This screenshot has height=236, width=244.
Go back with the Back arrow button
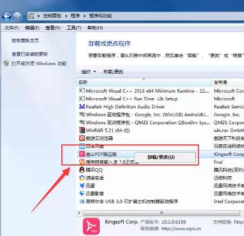tap(7, 16)
